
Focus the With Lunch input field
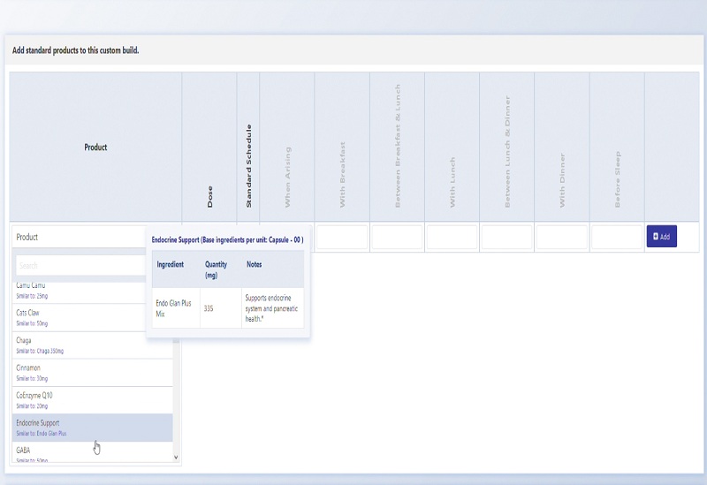coord(452,237)
